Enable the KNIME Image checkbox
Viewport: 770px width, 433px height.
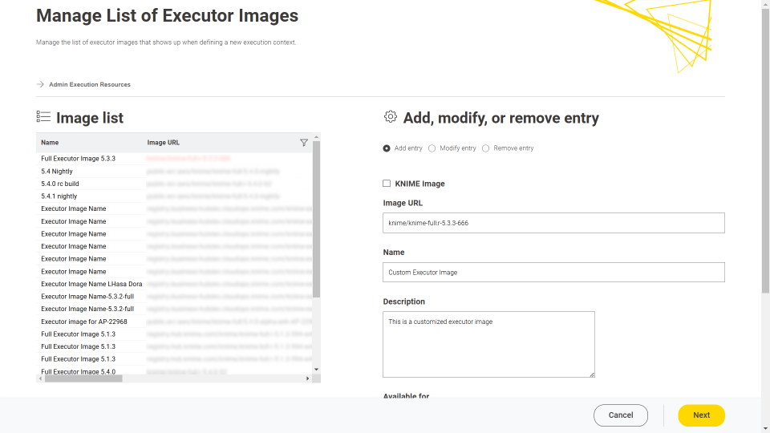387,184
